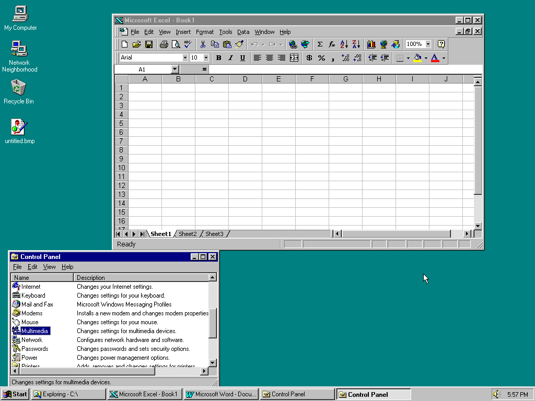Screen dimensions: 535x401
Task: Click Decrease Decimal icon
Action: pyautogui.click(x=357, y=58)
